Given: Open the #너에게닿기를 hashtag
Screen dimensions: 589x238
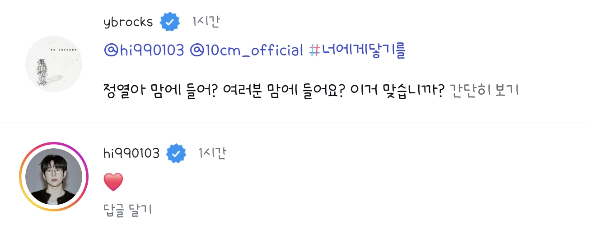Looking at the screenshot, I should 357,50.
